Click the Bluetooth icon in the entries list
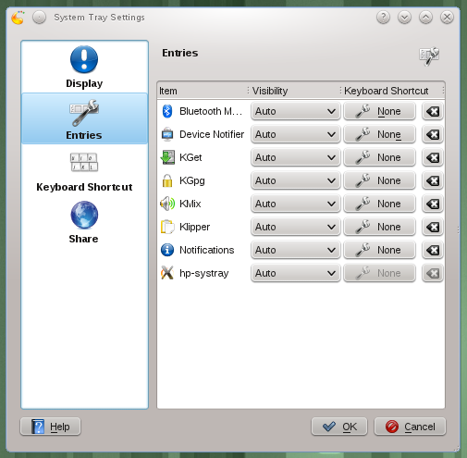Image resolution: width=467 pixels, height=458 pixels. 167,111
